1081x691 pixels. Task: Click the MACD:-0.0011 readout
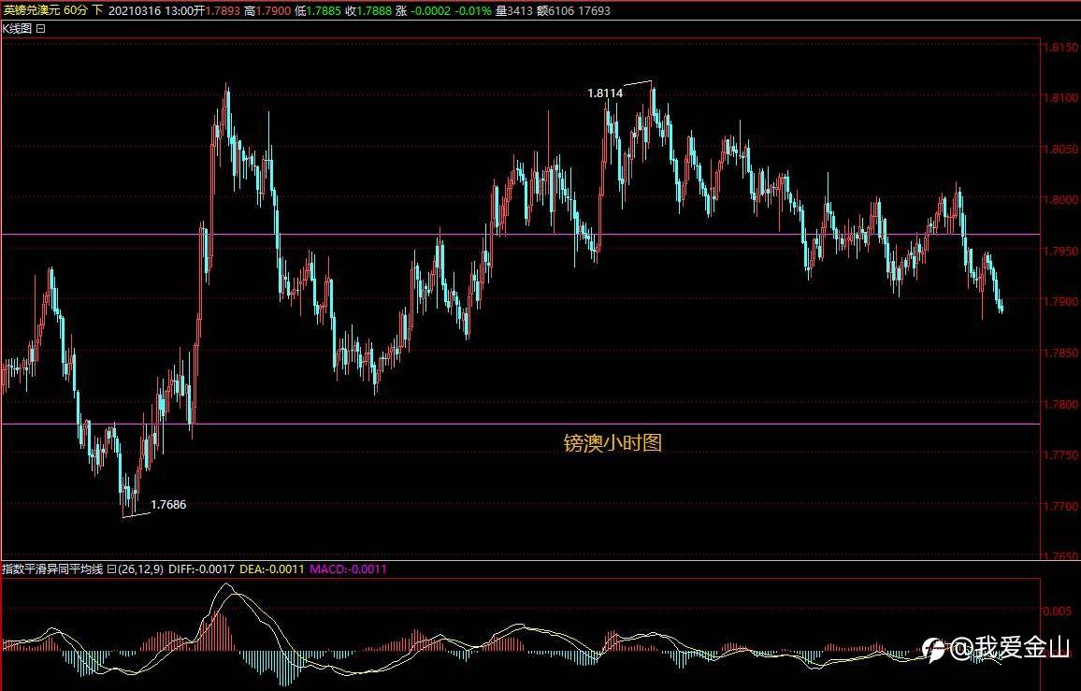348,569
